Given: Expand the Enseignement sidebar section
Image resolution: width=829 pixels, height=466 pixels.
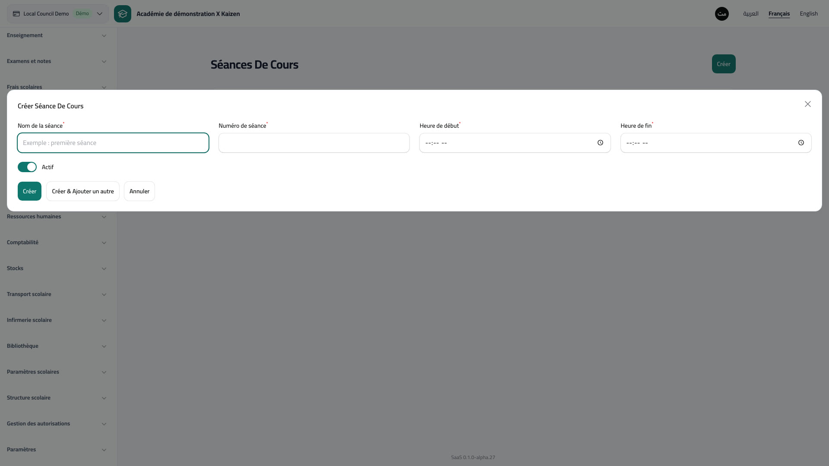Looking at the screenshot, I should (57, 35).
